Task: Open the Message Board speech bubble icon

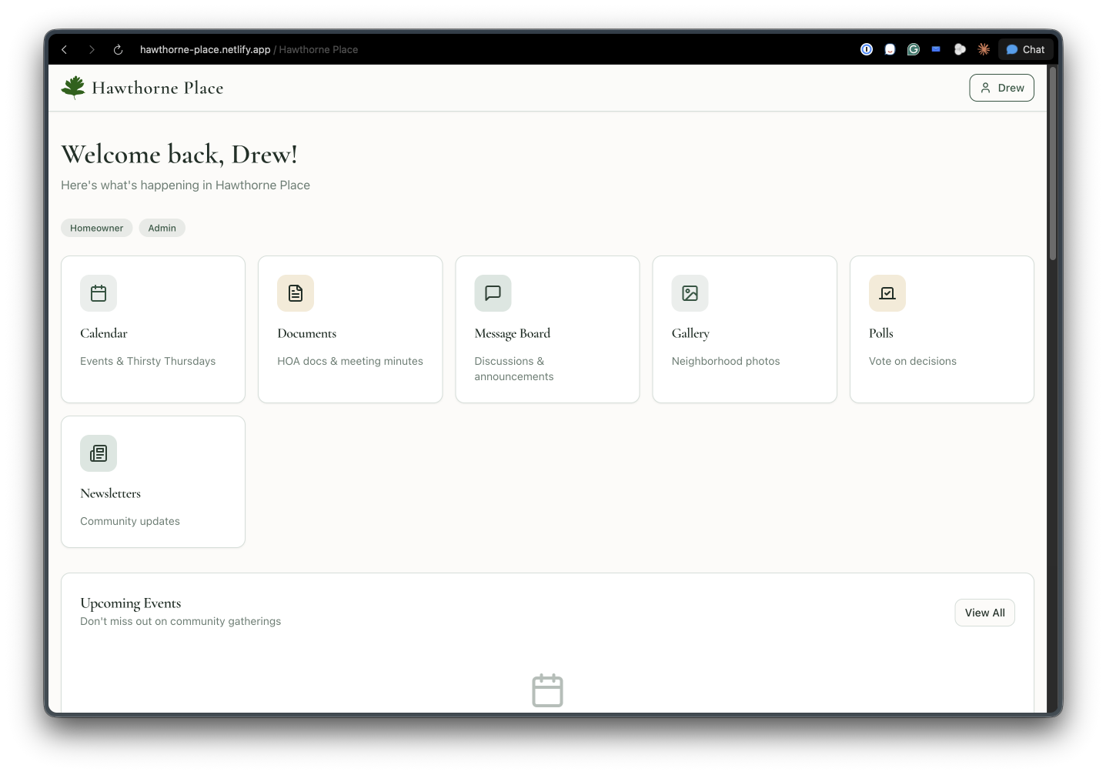Action: click(x=492, y=293)
